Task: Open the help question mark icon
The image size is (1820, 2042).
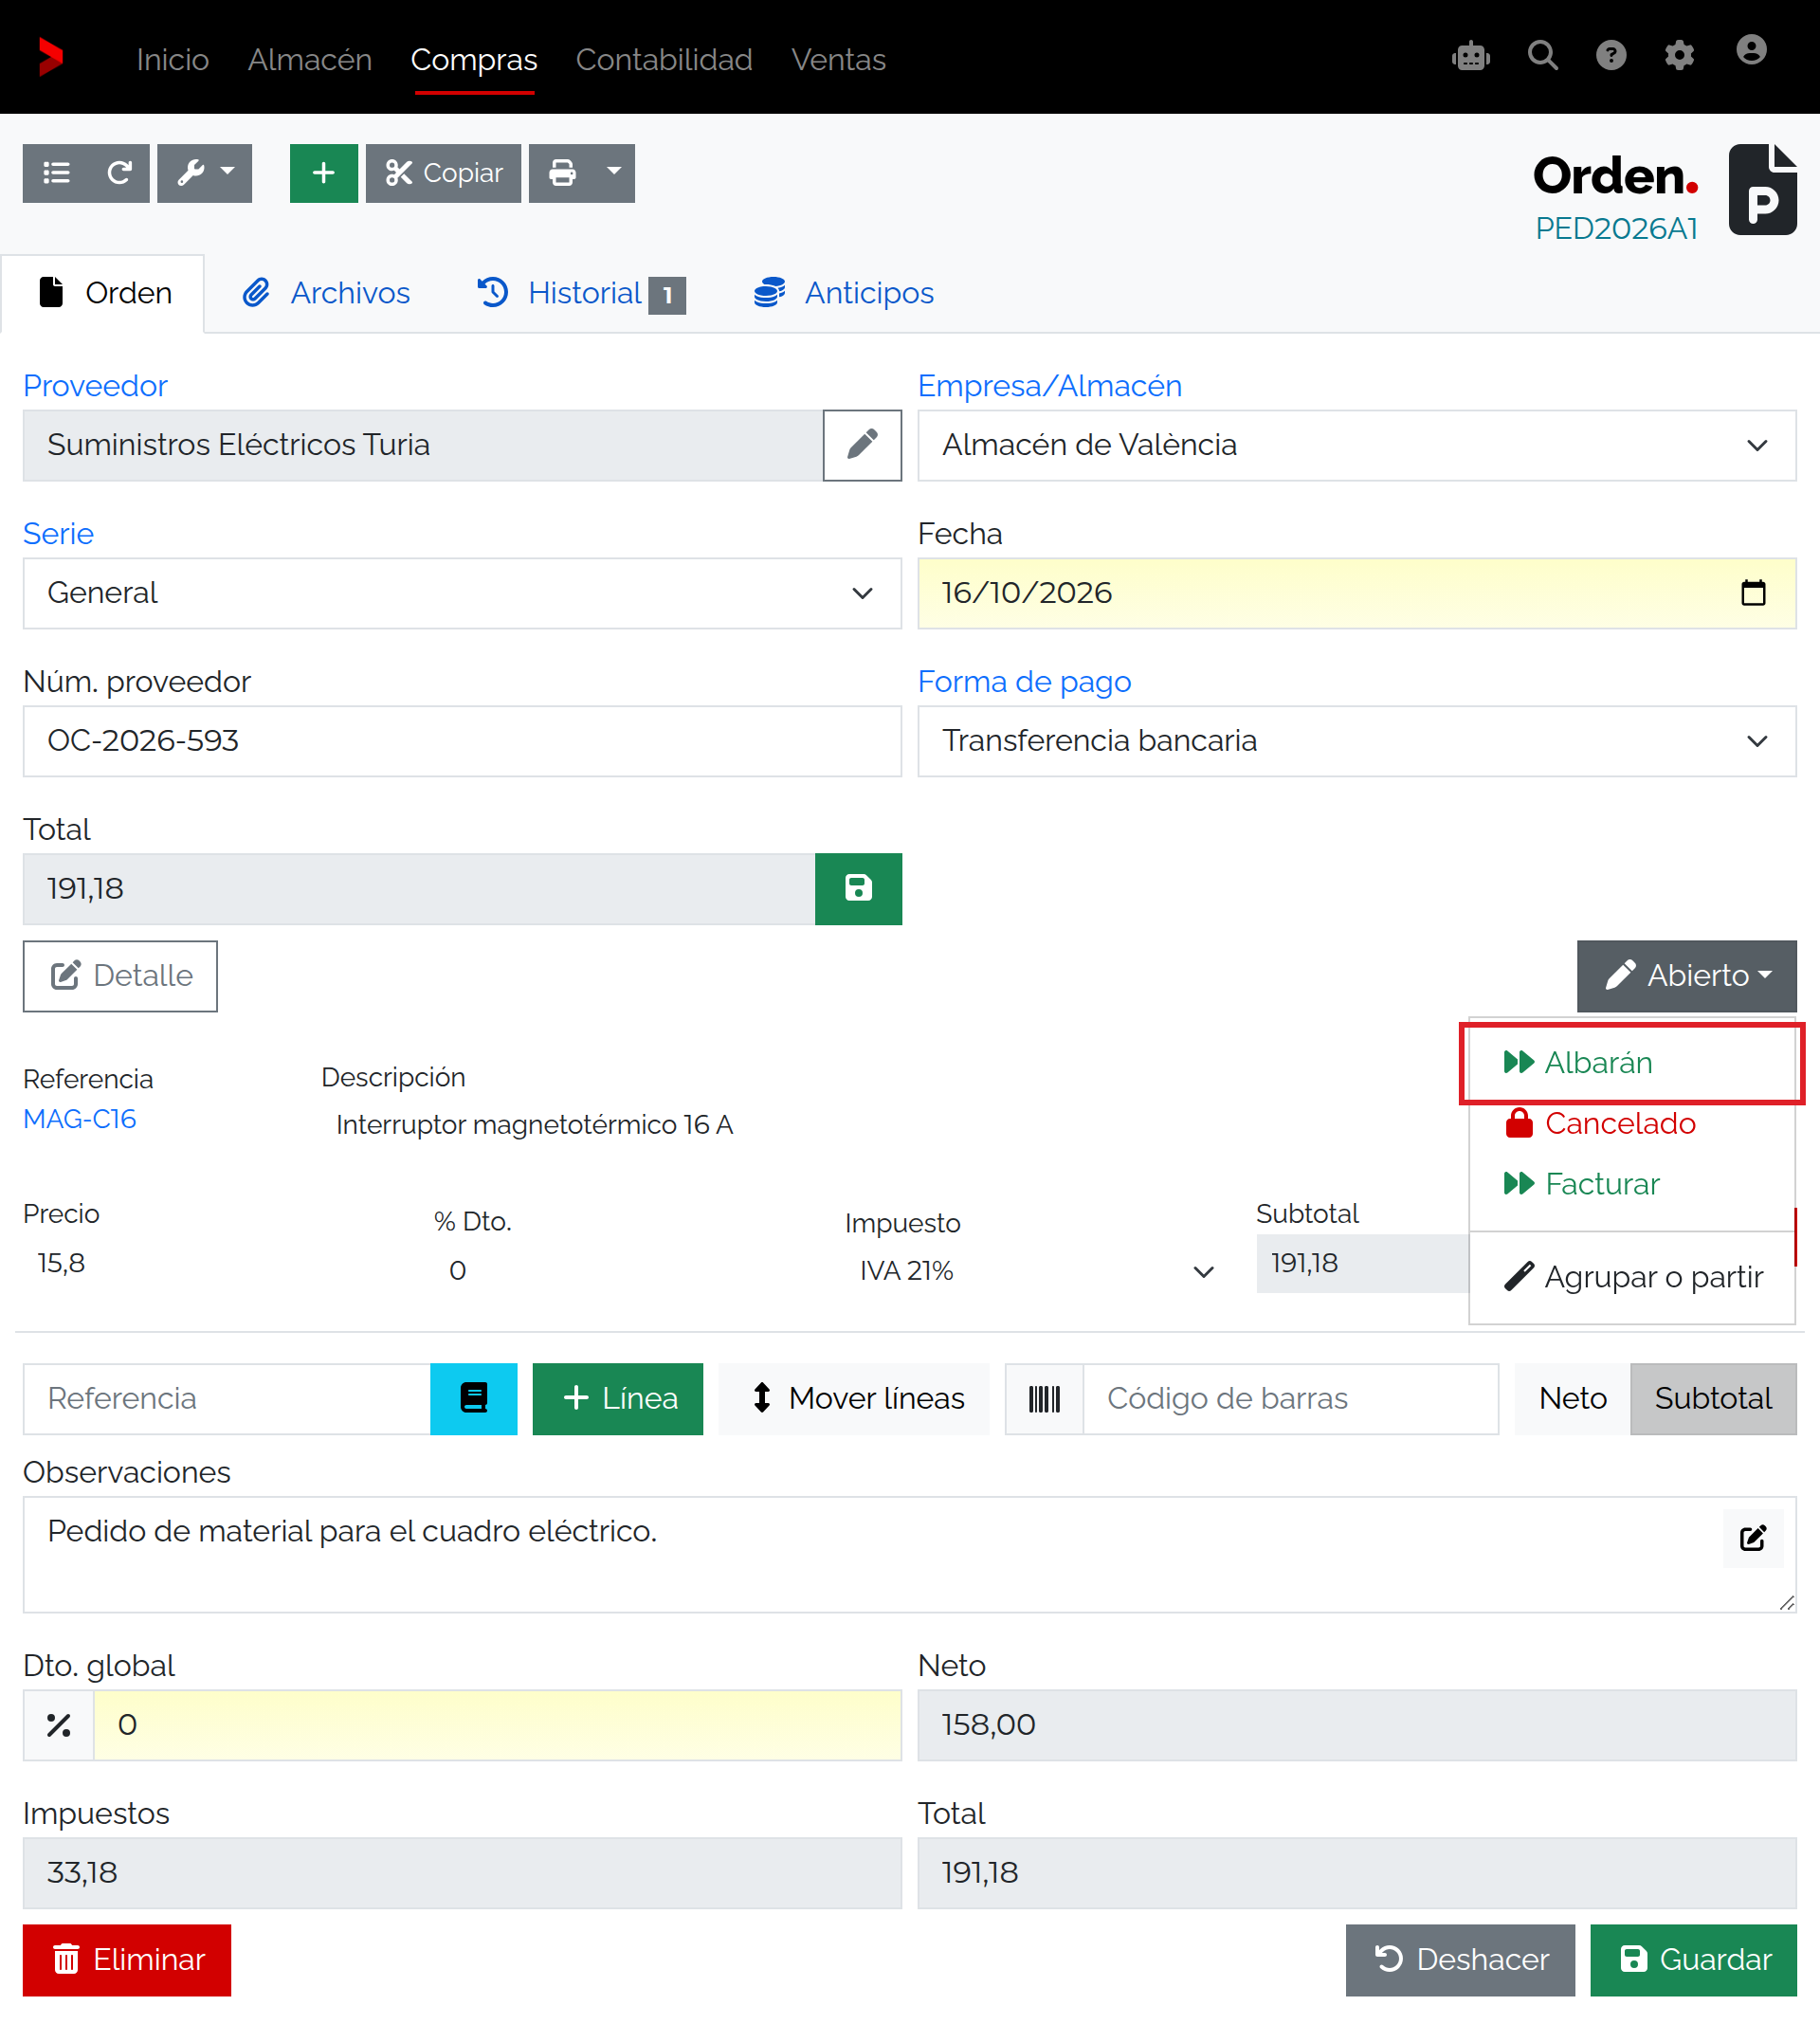Action: (1611, 56)
